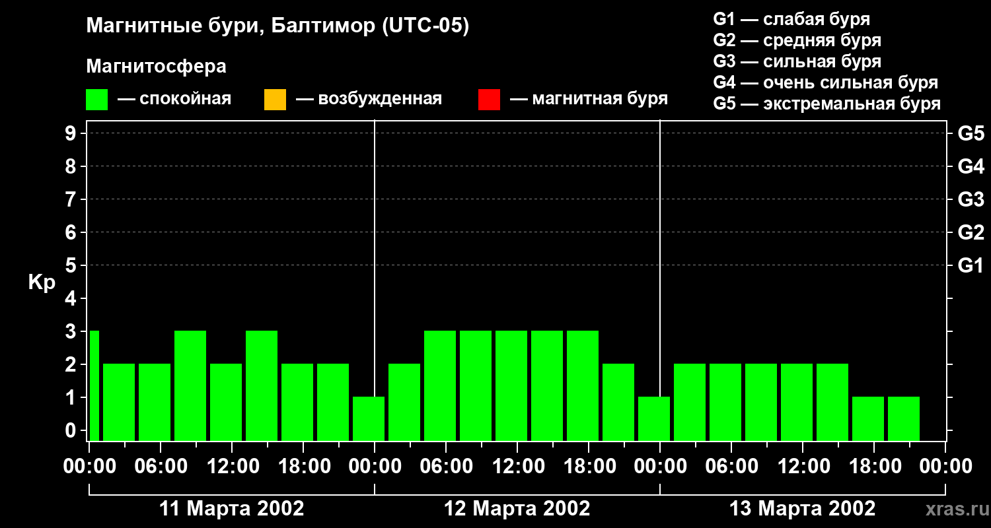
Task: Click the G3 label on the right axis
Action: click(971, 199)
